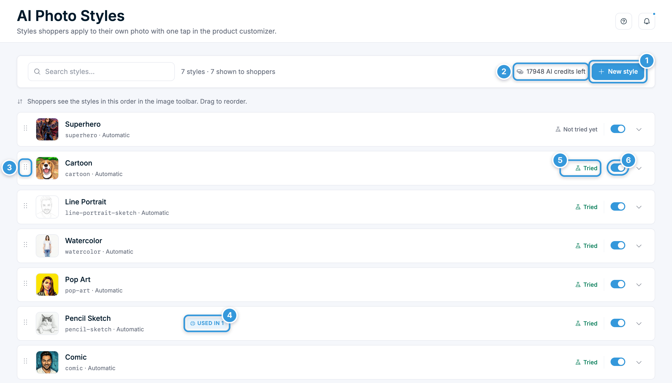Disable the Superhero style toggle
Viewport: 672px width, 383px height.
pyautogui.click(x=618, y=129)
